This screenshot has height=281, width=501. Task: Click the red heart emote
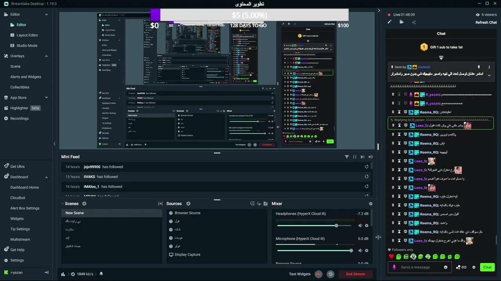(x=391, y=256)
